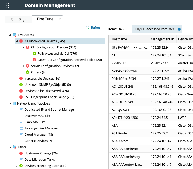Click the info icon beside CLI-Accessed Rate
Viewport: 193px width, 169px height.
point(179,29)
